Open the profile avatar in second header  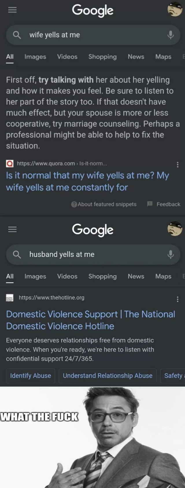[175, 229]
